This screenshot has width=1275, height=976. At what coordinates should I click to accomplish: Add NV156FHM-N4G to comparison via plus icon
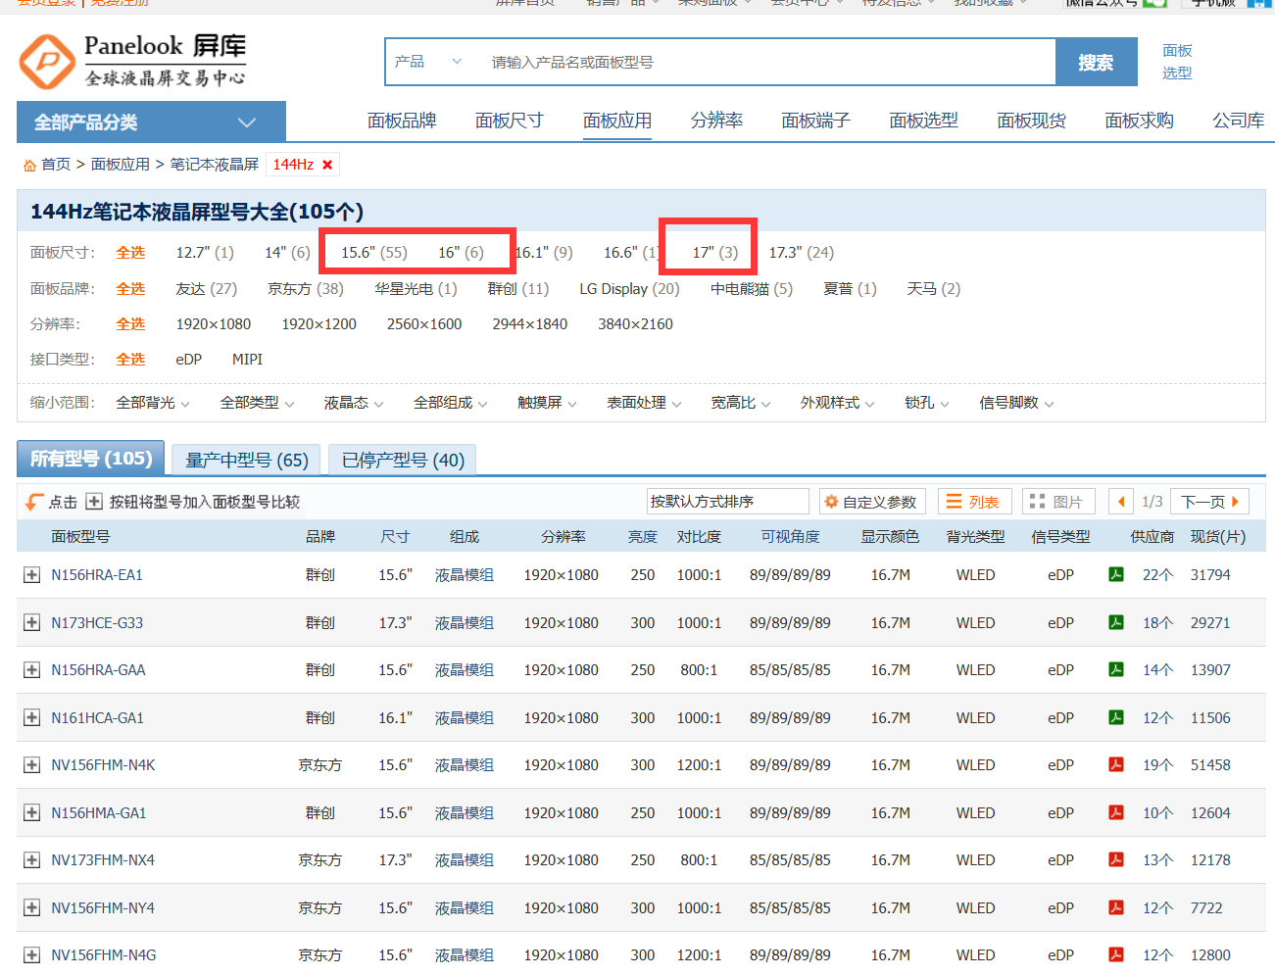[x=32, y=955]
